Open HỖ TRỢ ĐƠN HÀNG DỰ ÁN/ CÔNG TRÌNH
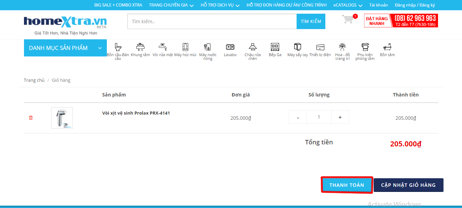This screenshot has height=208, width=462. tap(287, 5)
